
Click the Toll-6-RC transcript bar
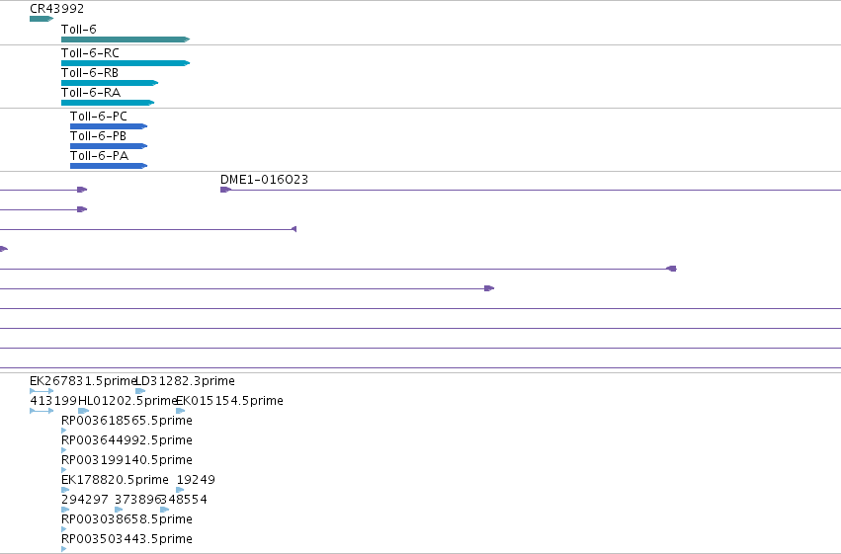[126, 63]
